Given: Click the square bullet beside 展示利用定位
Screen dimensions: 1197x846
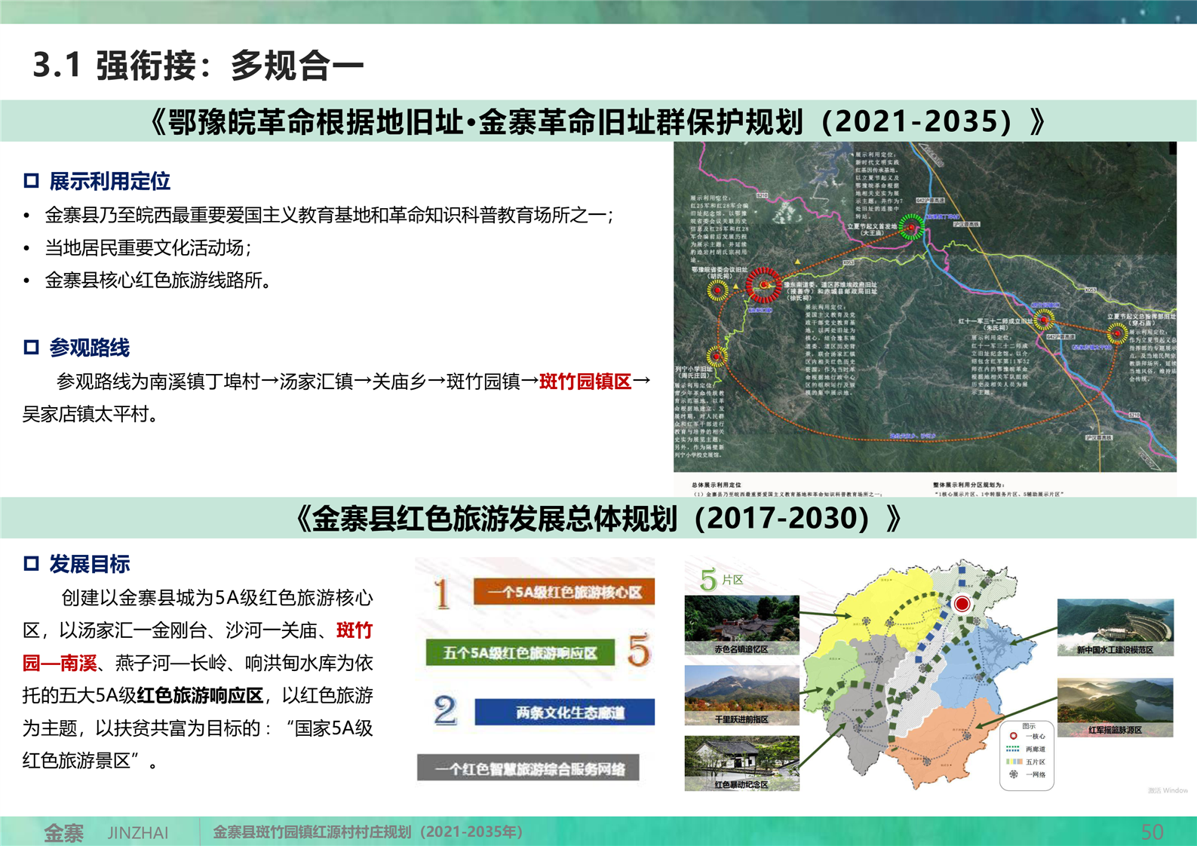Looking at the screenshot, I should [31, 181].
